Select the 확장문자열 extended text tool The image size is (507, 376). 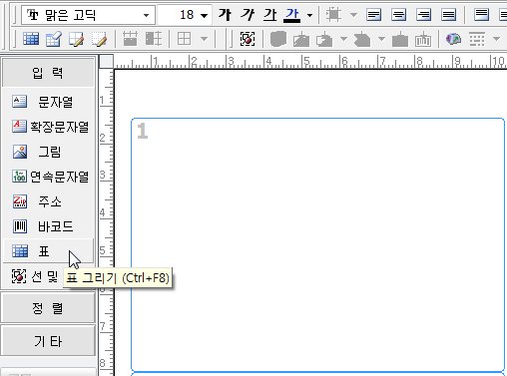click(x=48, y=127)
